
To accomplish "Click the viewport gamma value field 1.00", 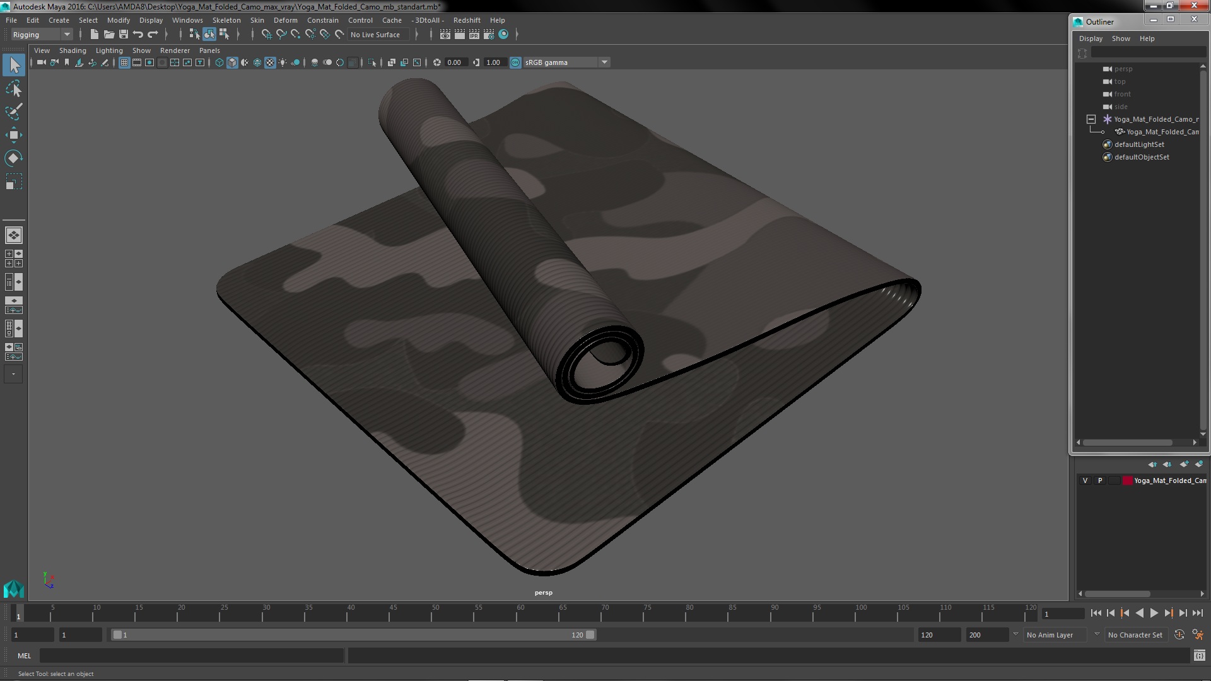I will click(x=494, y=62).
